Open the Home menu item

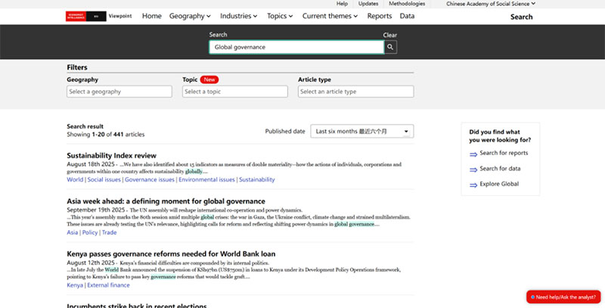point(152,16)
